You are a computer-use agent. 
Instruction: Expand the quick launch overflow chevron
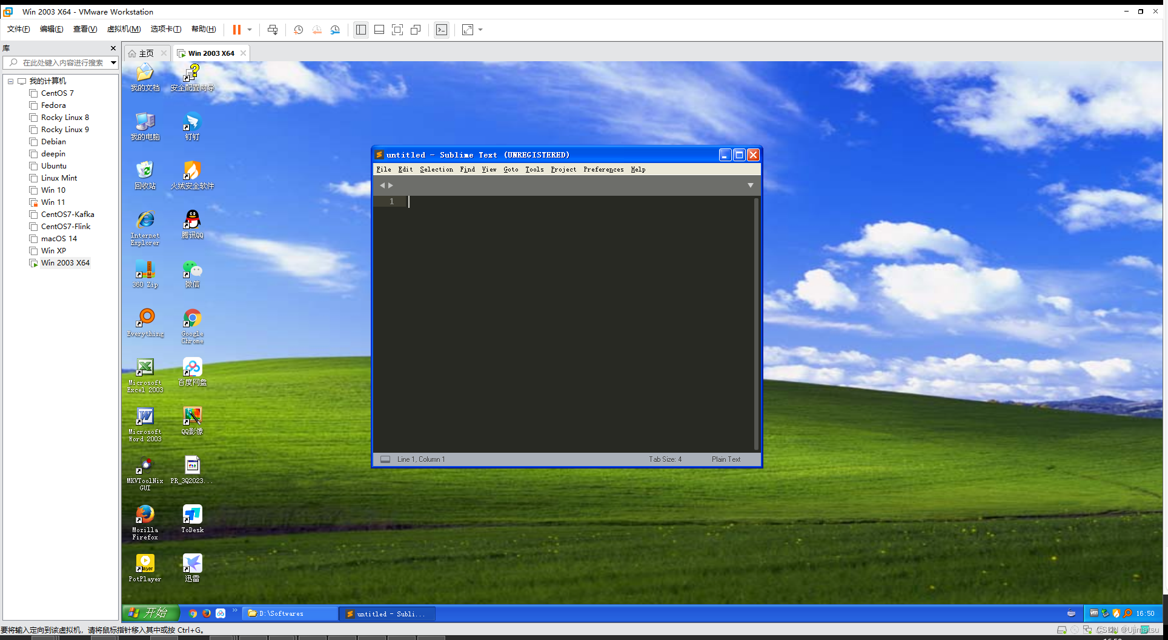point(235,610)
